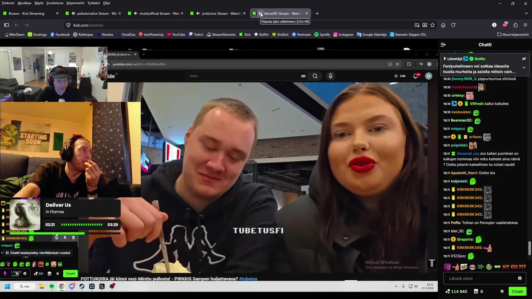532x299 pixels.
Task: Click YouTube voice search microphone in stream
Action: [x=330, y=76]
